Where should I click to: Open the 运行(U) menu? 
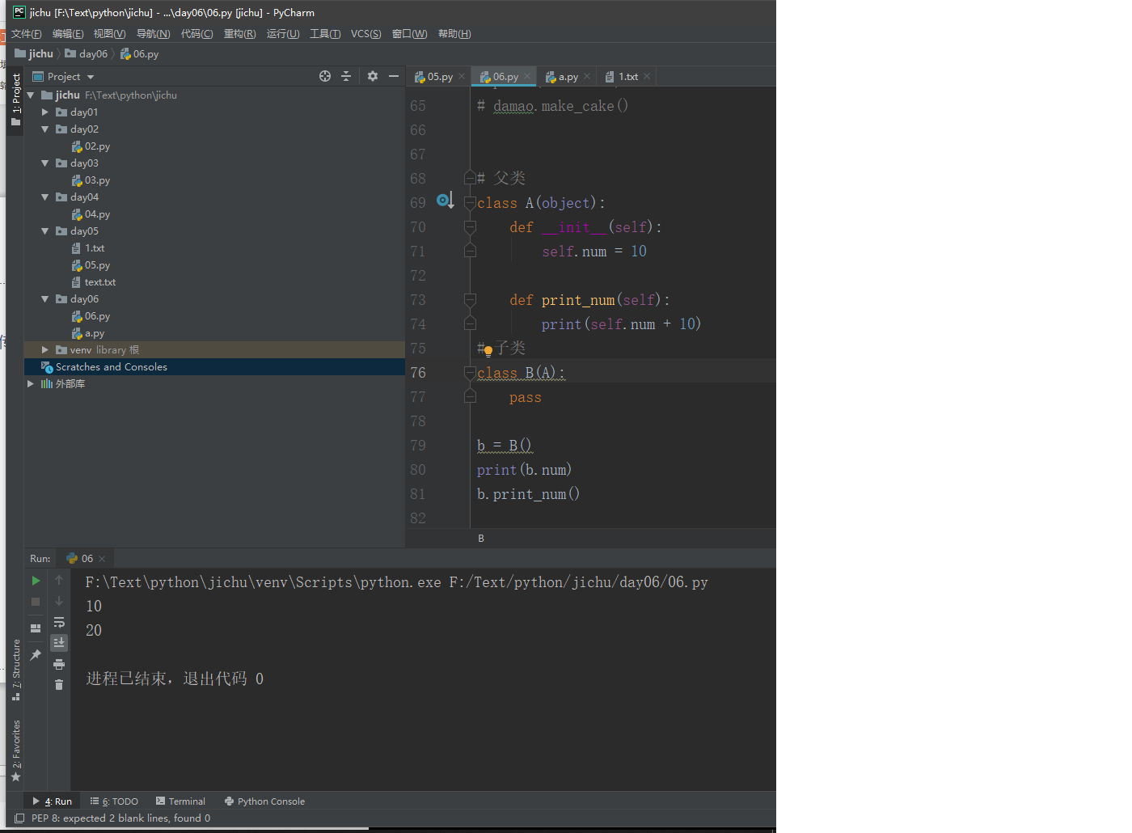[x=283, y=34]
